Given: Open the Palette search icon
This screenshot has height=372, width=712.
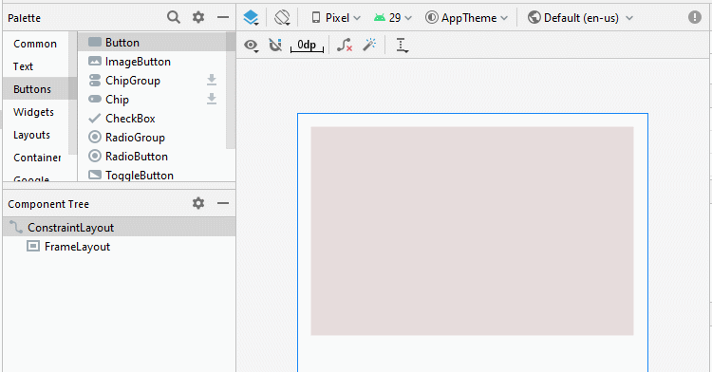Looking at the screenshot, I should [174, 17].
